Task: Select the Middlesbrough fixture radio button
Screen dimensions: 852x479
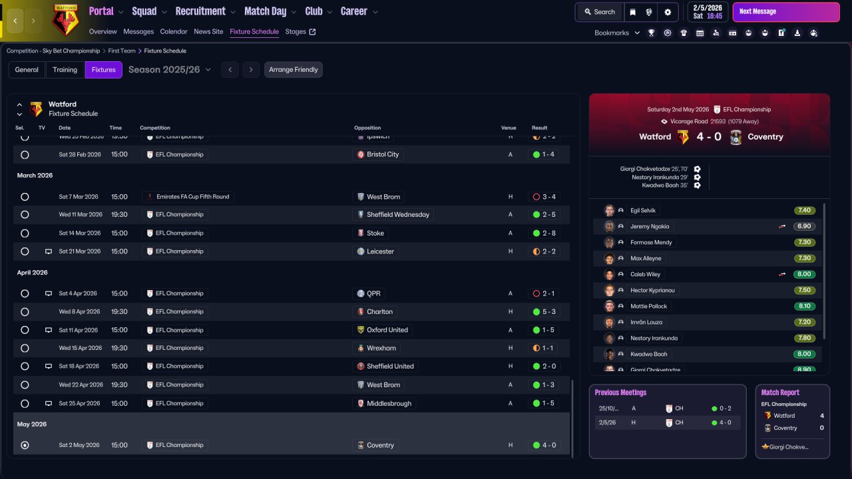Action: point(25,403)
